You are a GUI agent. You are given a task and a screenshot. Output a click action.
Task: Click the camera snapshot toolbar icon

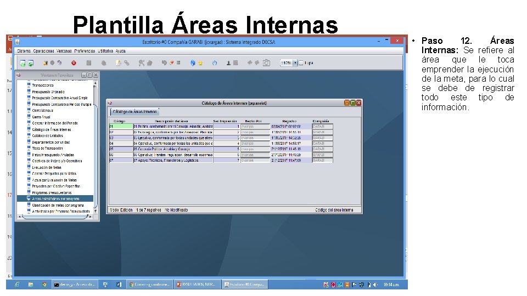click(x=266, y=62)
